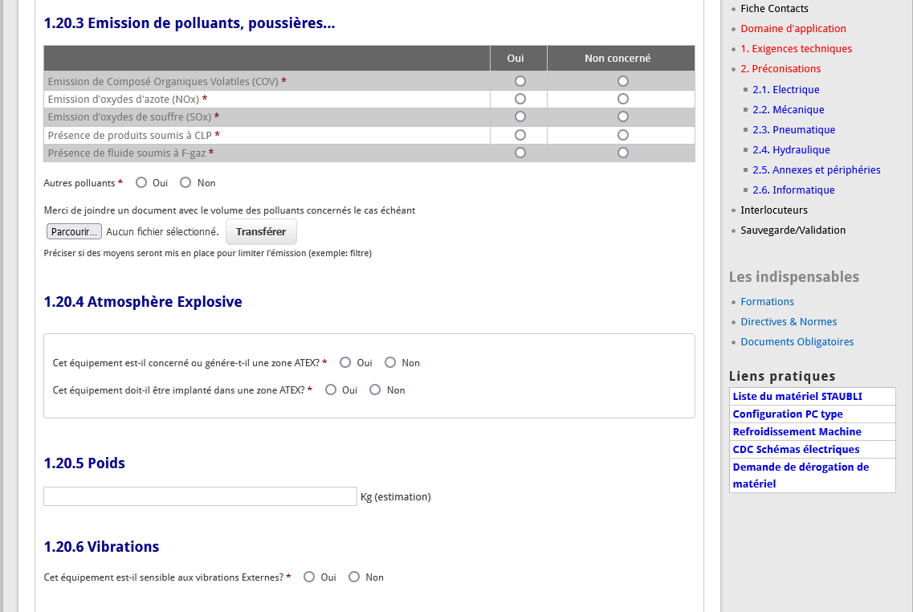This screenshot has height=612, width=913.
Task: Click heading 1.20.6 Vibrations
Action: click(x=101, y=547)
